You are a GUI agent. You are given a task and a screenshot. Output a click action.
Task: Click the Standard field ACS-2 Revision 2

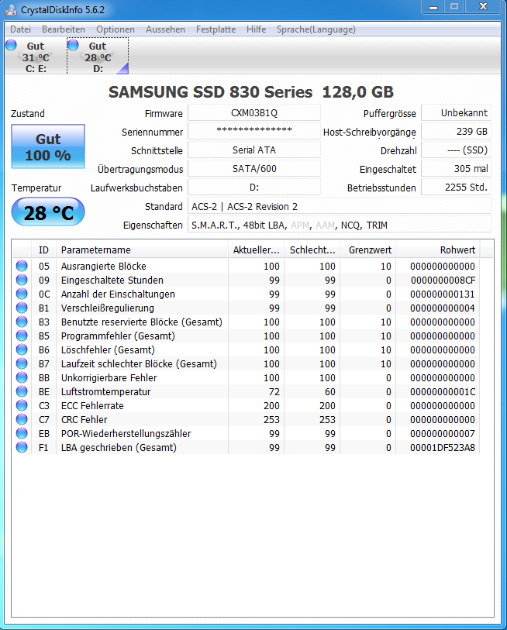coord(340,206)
